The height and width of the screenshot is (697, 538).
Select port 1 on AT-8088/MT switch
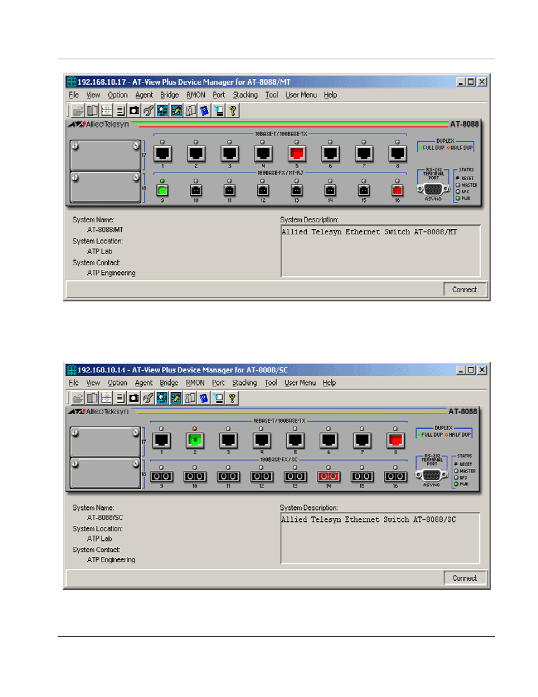pos(162,154)
